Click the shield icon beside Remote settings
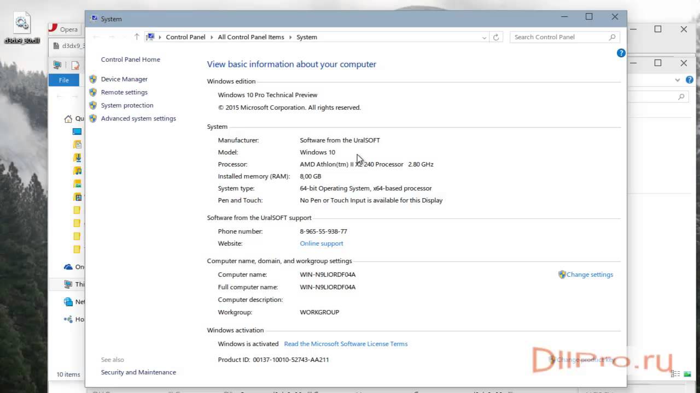Screen dimensions: 700x393 pyautogui.click(x=93, y=92)
